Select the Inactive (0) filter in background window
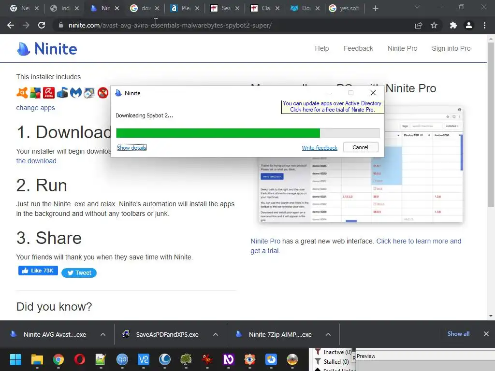 333,352
